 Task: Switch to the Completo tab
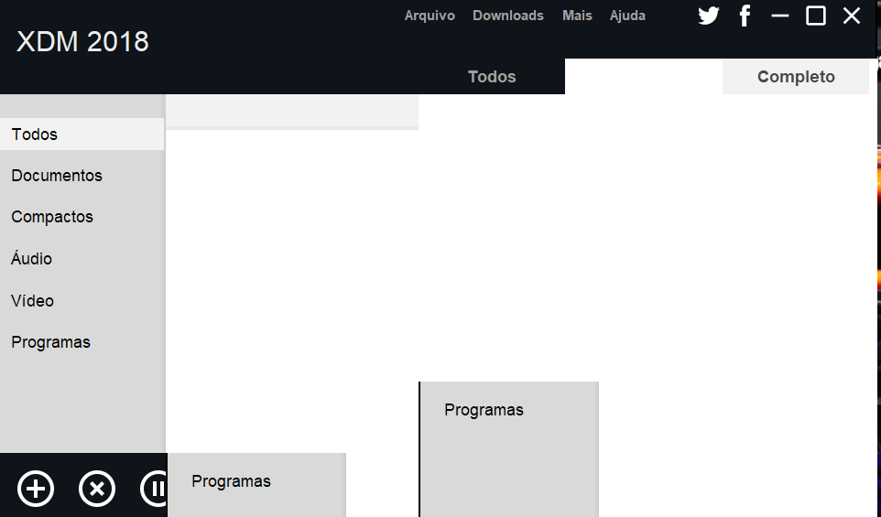pyautogui.click(x=796, y=76)
